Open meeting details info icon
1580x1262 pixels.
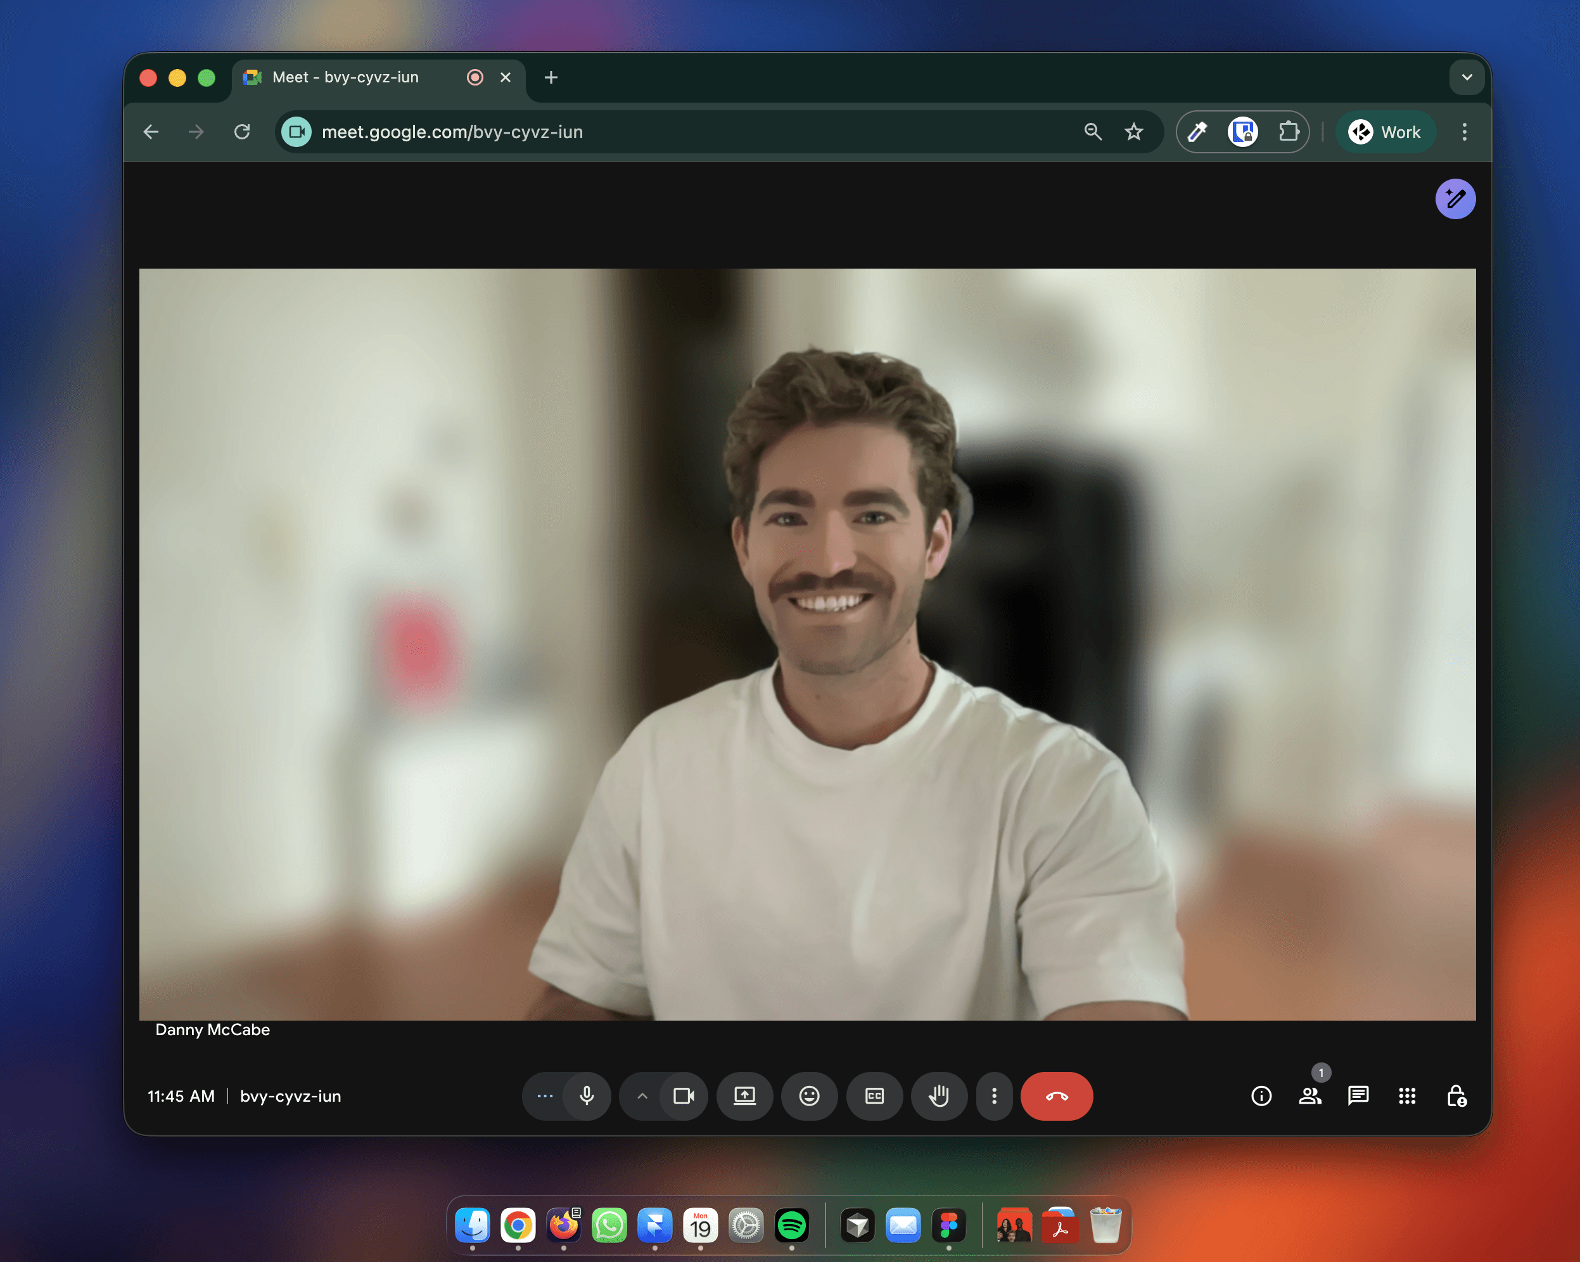(x=1261, y=1095)
